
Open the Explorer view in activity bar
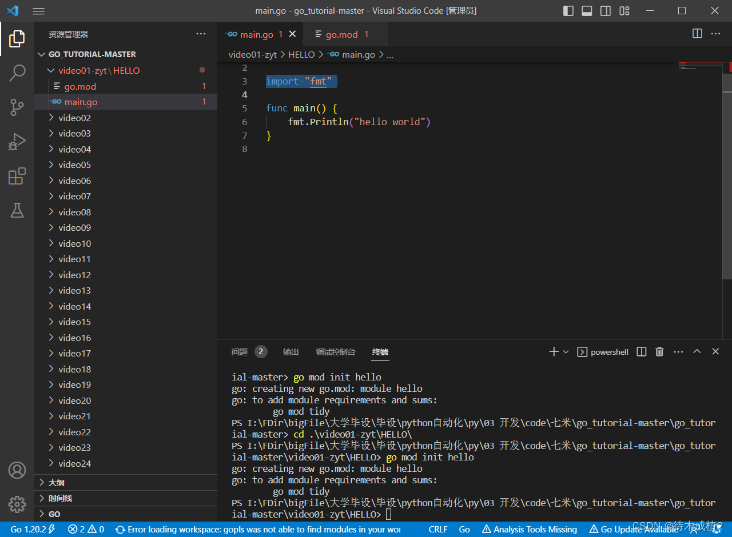point(17,39)
